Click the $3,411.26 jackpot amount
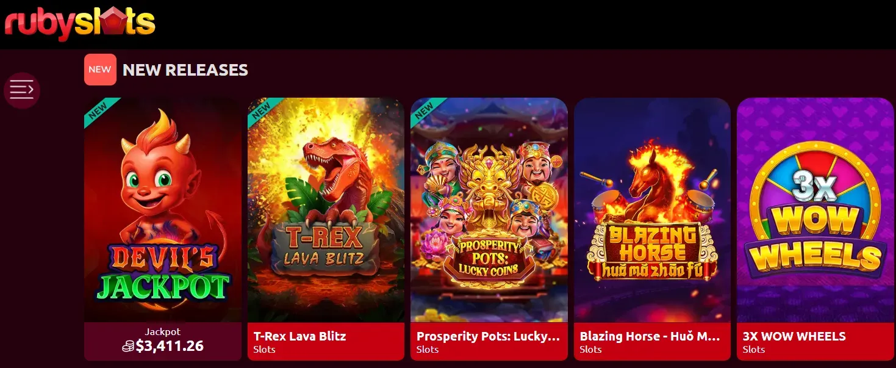The image size is (896, 368). pyautogui.click(x=170, y=346)
